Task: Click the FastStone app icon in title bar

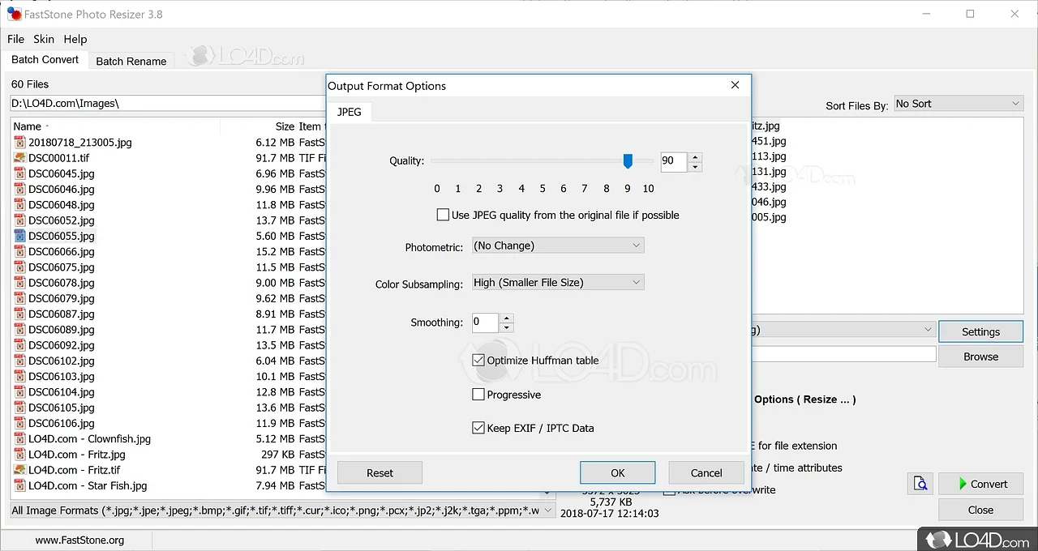Action: 13,14
